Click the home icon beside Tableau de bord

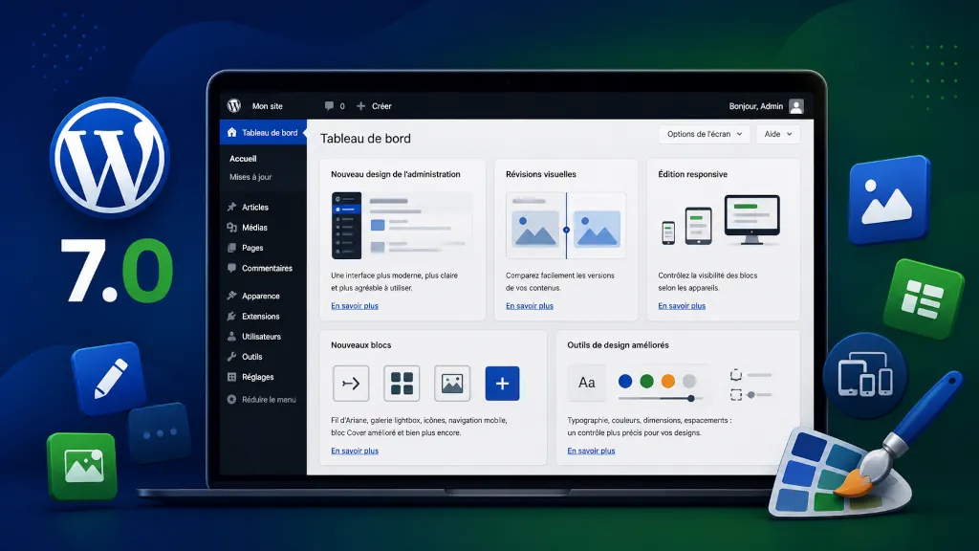(x=232, y=132)
